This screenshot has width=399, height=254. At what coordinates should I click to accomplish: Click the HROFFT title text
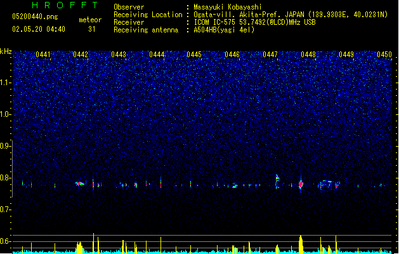click(x=65, y=5)
